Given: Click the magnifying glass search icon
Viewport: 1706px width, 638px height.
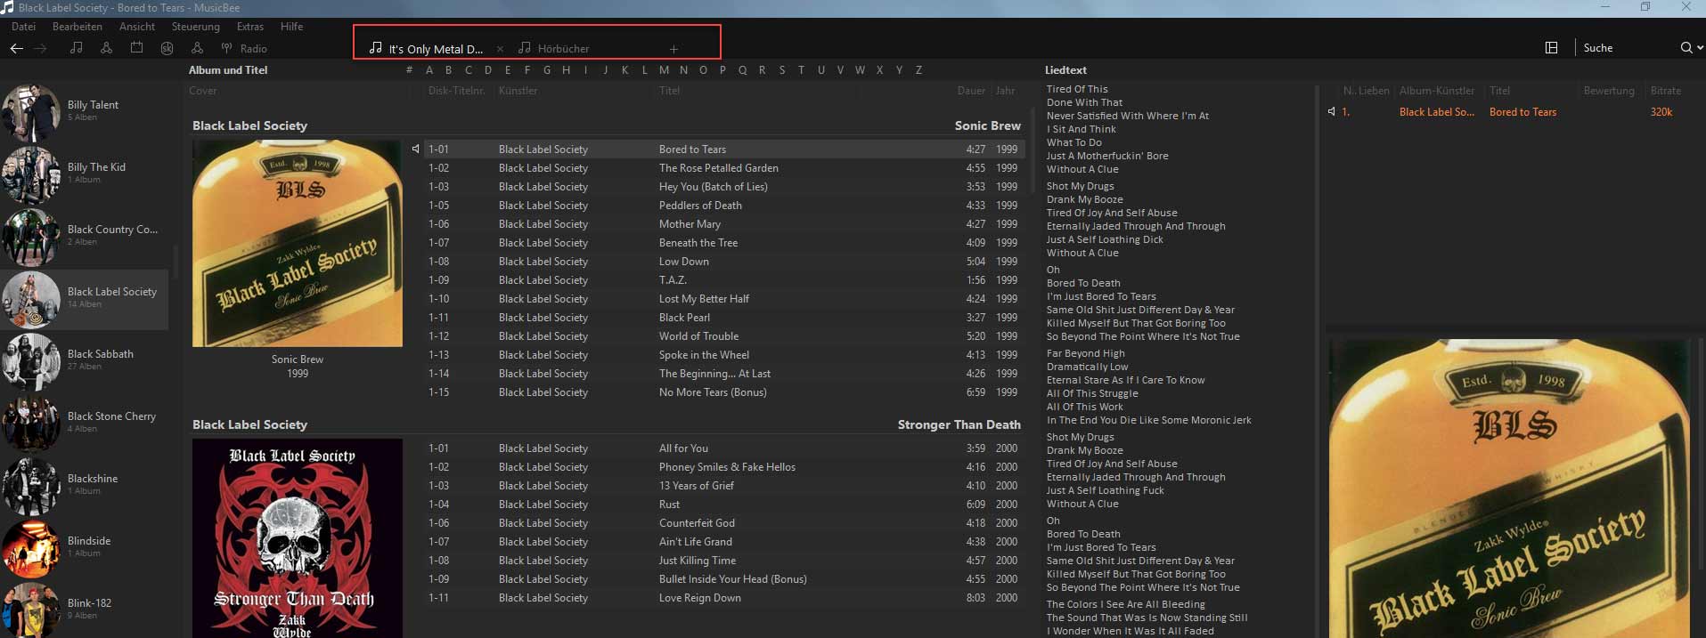Looking at the screenshot, I should point(1686,48).
